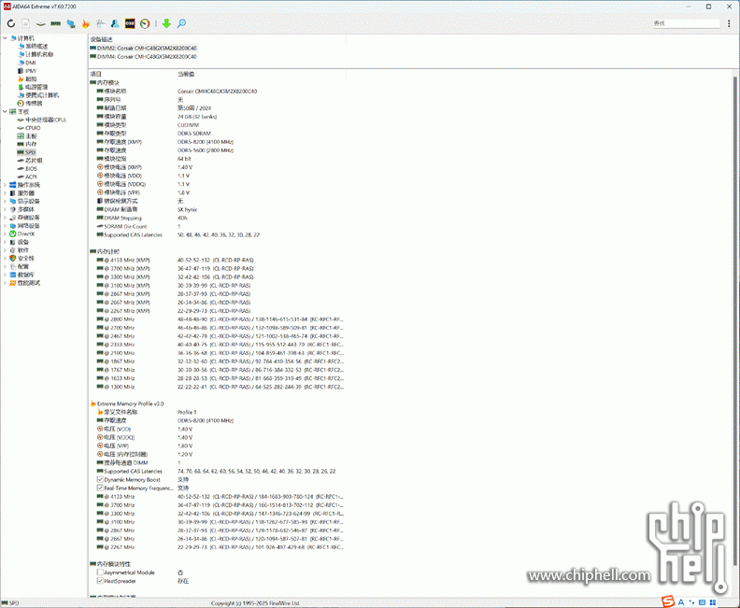Click the green download arrow icon
The width and height of the screenshot is (740, 608).
tap(166, 23)
